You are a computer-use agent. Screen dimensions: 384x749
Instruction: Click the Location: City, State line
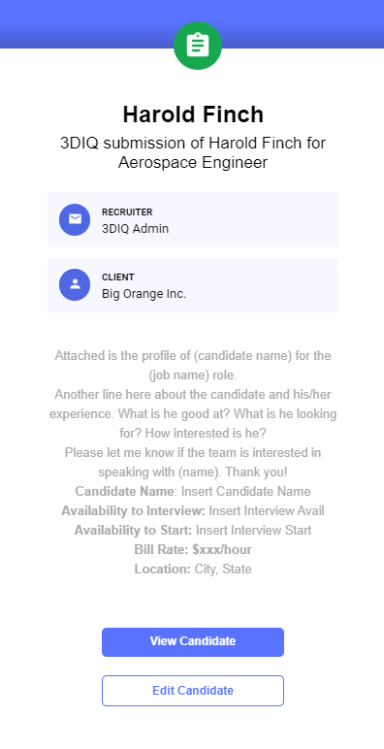(x=193, y=570)
